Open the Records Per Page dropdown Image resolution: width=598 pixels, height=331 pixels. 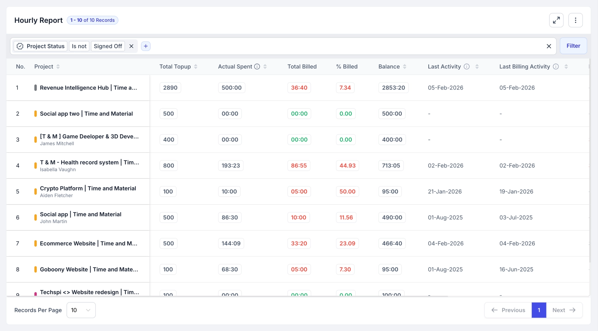pos(81,310)
